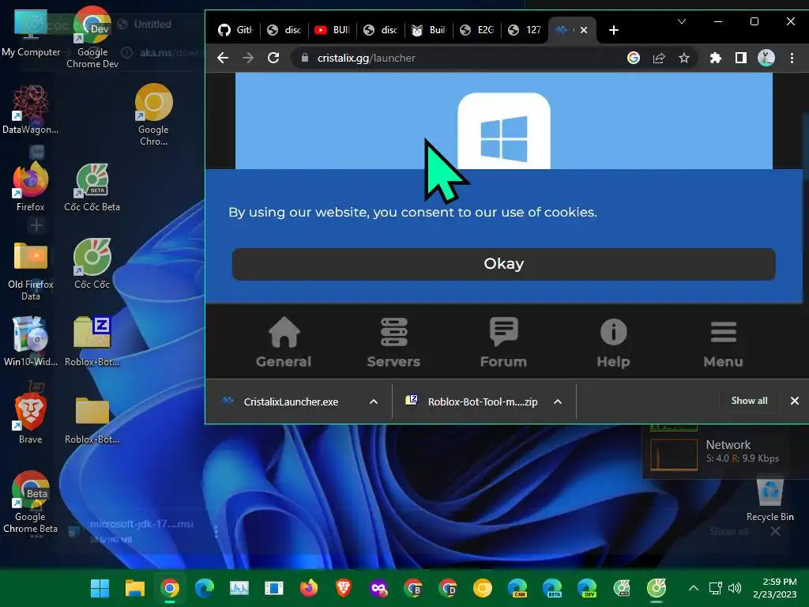Viewport: 809px width, 607px height.
Task: Open the Forum section
Action: [503, 341]
